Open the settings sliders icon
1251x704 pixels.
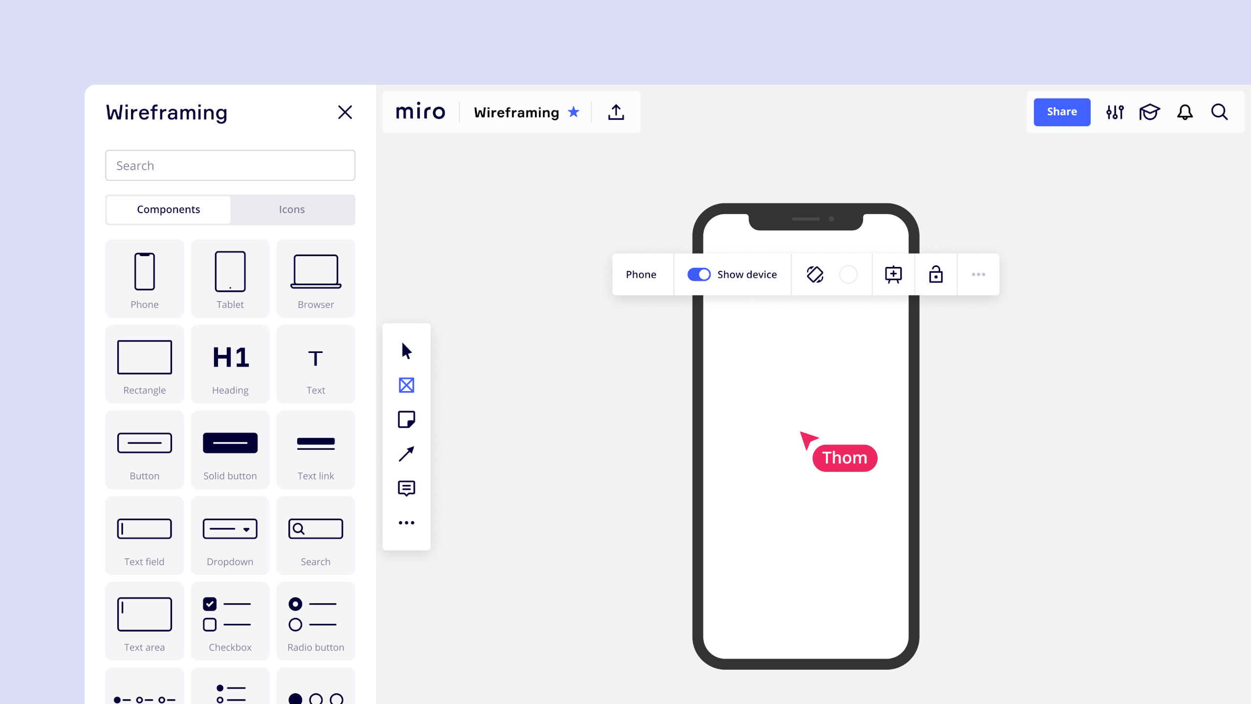(x=1115, y=112)
